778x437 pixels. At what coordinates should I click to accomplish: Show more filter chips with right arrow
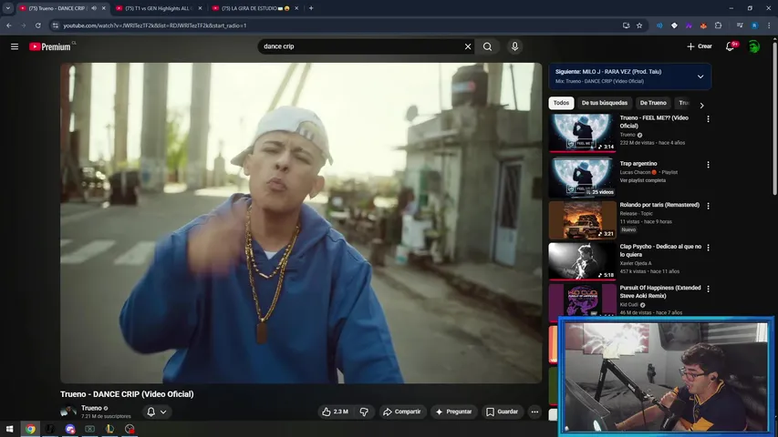tap(701, 105)
